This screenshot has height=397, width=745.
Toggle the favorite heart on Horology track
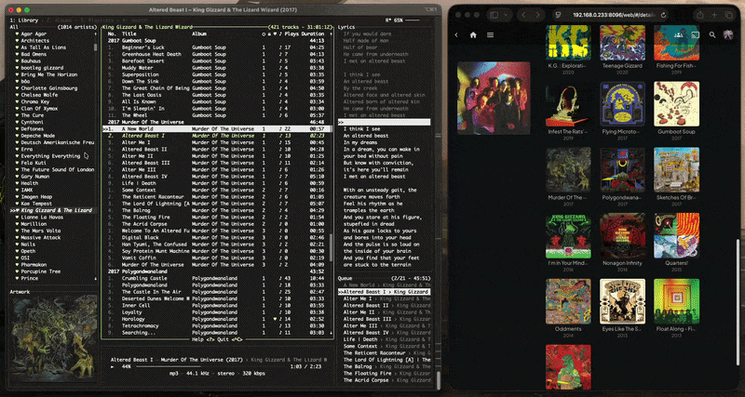275,319
